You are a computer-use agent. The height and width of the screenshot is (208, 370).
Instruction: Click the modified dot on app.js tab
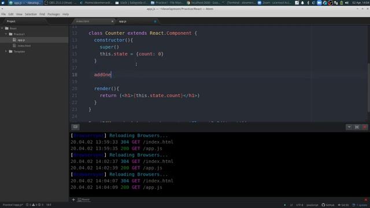click(156, 21)
